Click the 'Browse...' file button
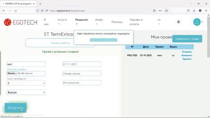 pyautogui.click(x=12, y=73)
